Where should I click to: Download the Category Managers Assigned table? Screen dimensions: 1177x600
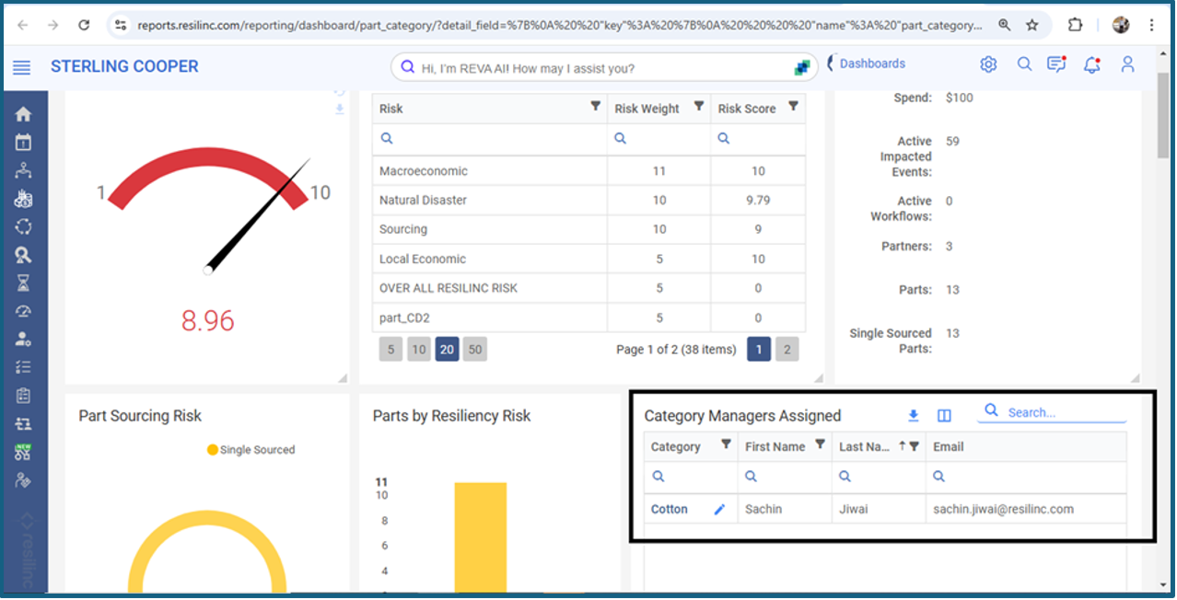tap(914, 416)
